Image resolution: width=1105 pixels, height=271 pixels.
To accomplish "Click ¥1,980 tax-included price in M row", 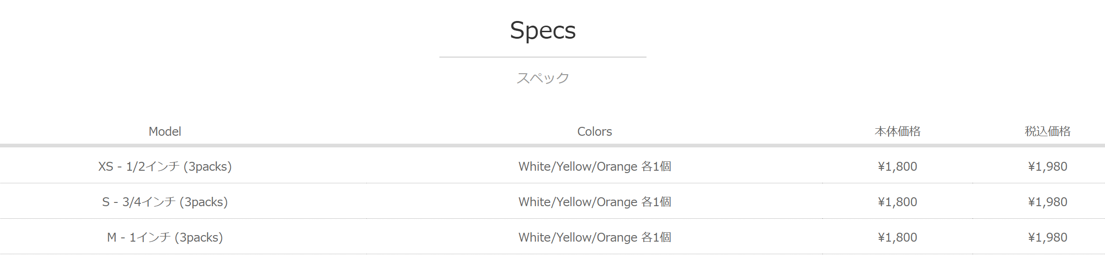I will 1048,237.
